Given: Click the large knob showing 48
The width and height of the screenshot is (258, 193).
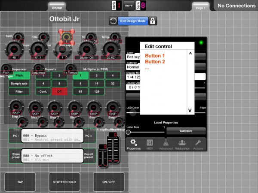Looking at the screenshot, I should coord(14,49).
